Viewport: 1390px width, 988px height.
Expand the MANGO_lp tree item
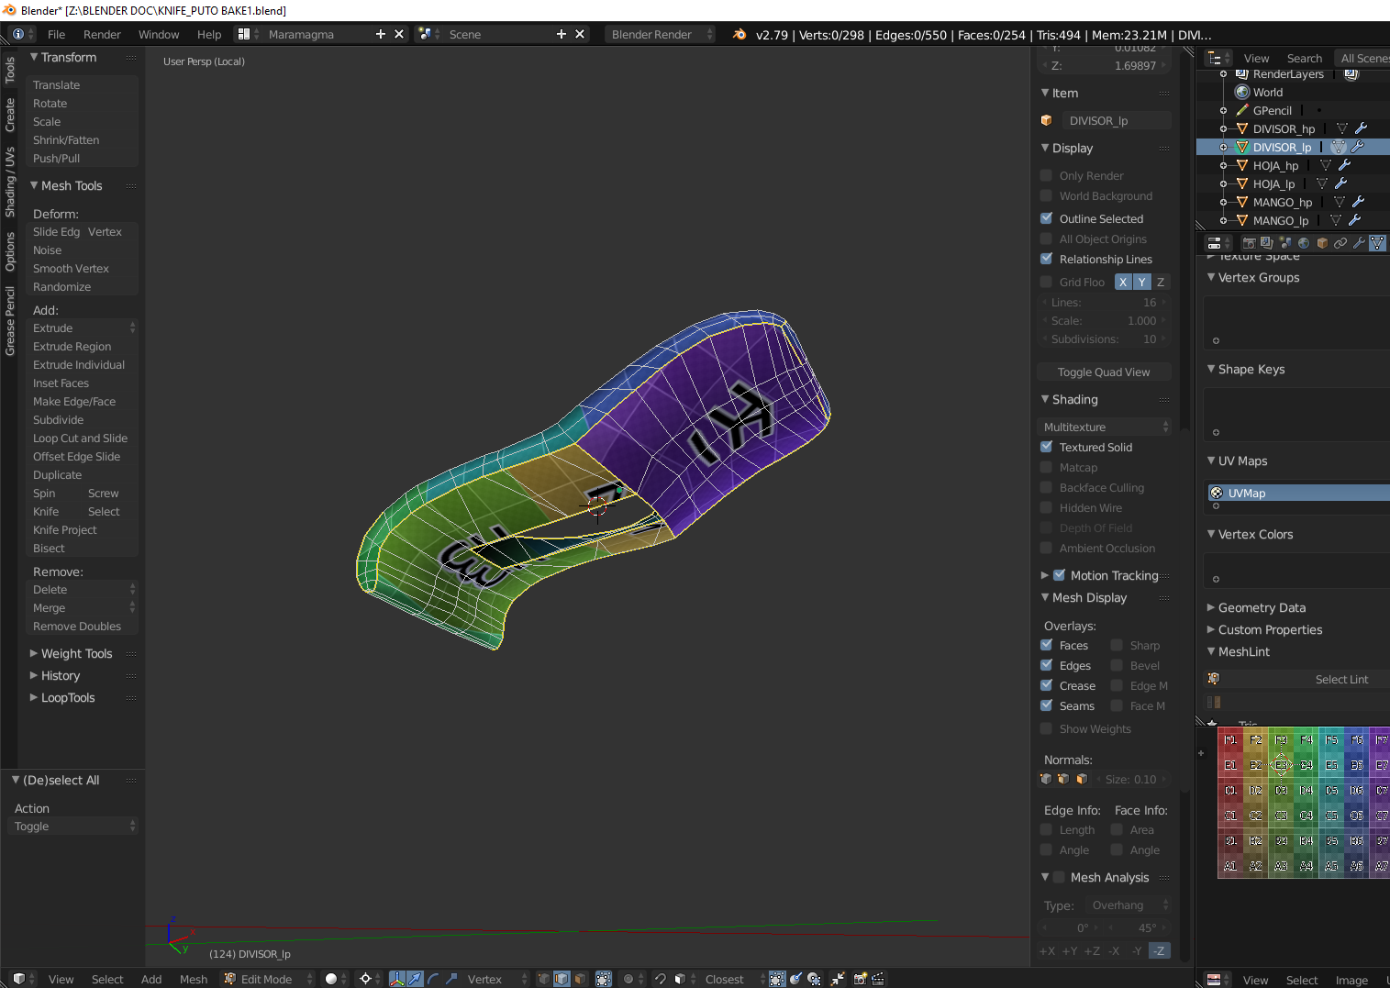click(1223, 220)
